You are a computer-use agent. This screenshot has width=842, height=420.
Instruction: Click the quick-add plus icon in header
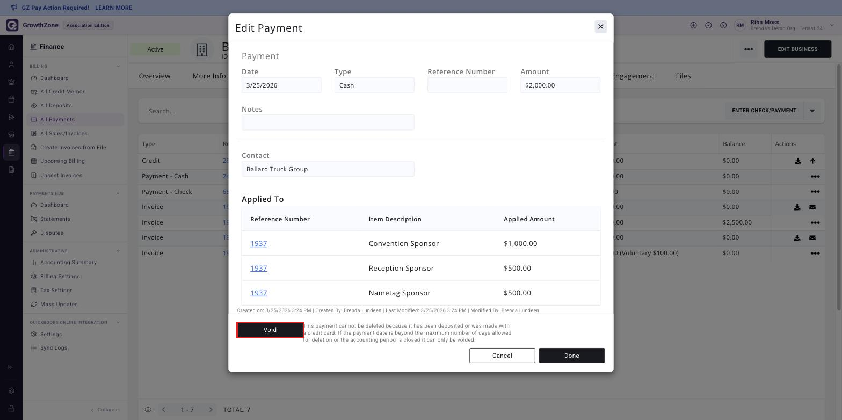693,25
